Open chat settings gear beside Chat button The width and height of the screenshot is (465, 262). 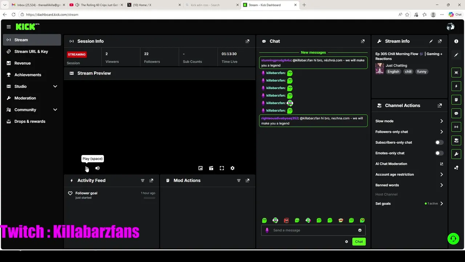347,242
